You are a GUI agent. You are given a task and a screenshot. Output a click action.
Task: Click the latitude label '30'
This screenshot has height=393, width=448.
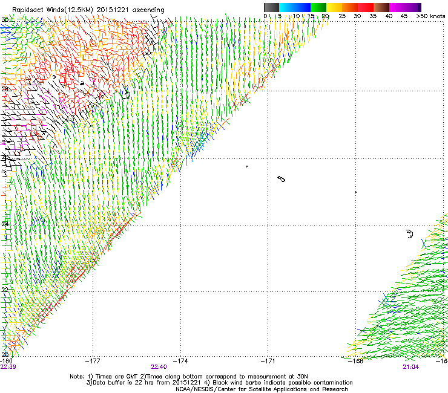click(5, 20)
